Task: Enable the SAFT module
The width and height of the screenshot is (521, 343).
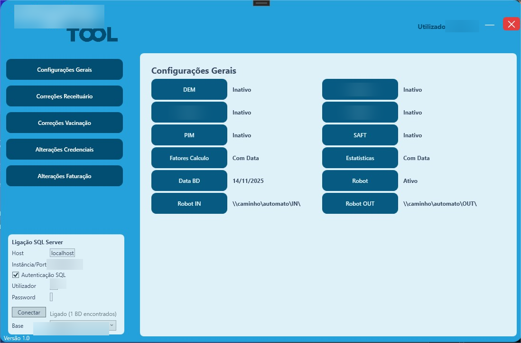Action: click(x=360, y=135)
